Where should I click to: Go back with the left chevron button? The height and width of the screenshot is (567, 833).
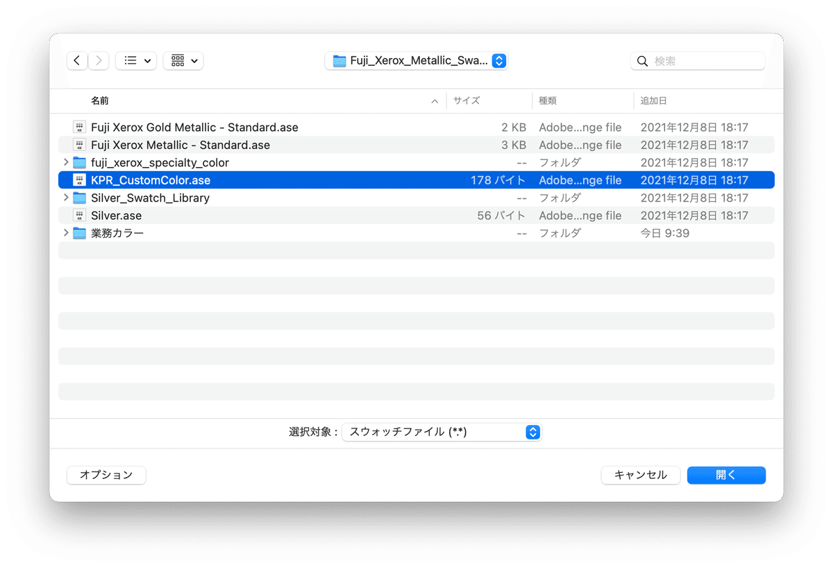pos(77,61)
